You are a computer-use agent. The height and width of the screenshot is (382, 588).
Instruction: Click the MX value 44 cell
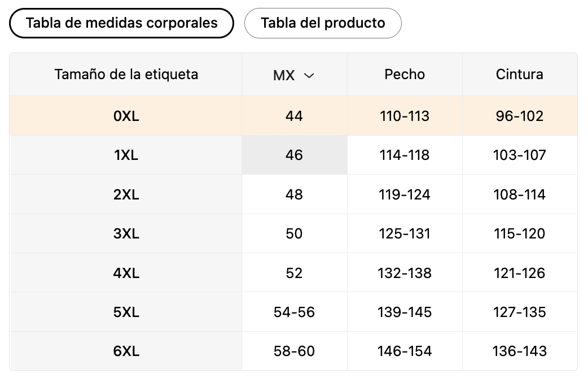(294, 115)
